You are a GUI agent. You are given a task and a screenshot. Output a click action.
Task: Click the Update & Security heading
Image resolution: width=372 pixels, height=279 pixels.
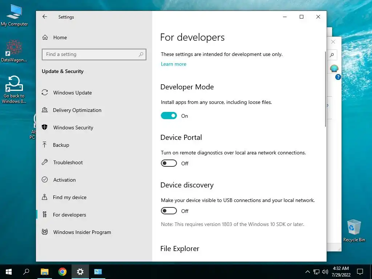[x=62, y=71]
